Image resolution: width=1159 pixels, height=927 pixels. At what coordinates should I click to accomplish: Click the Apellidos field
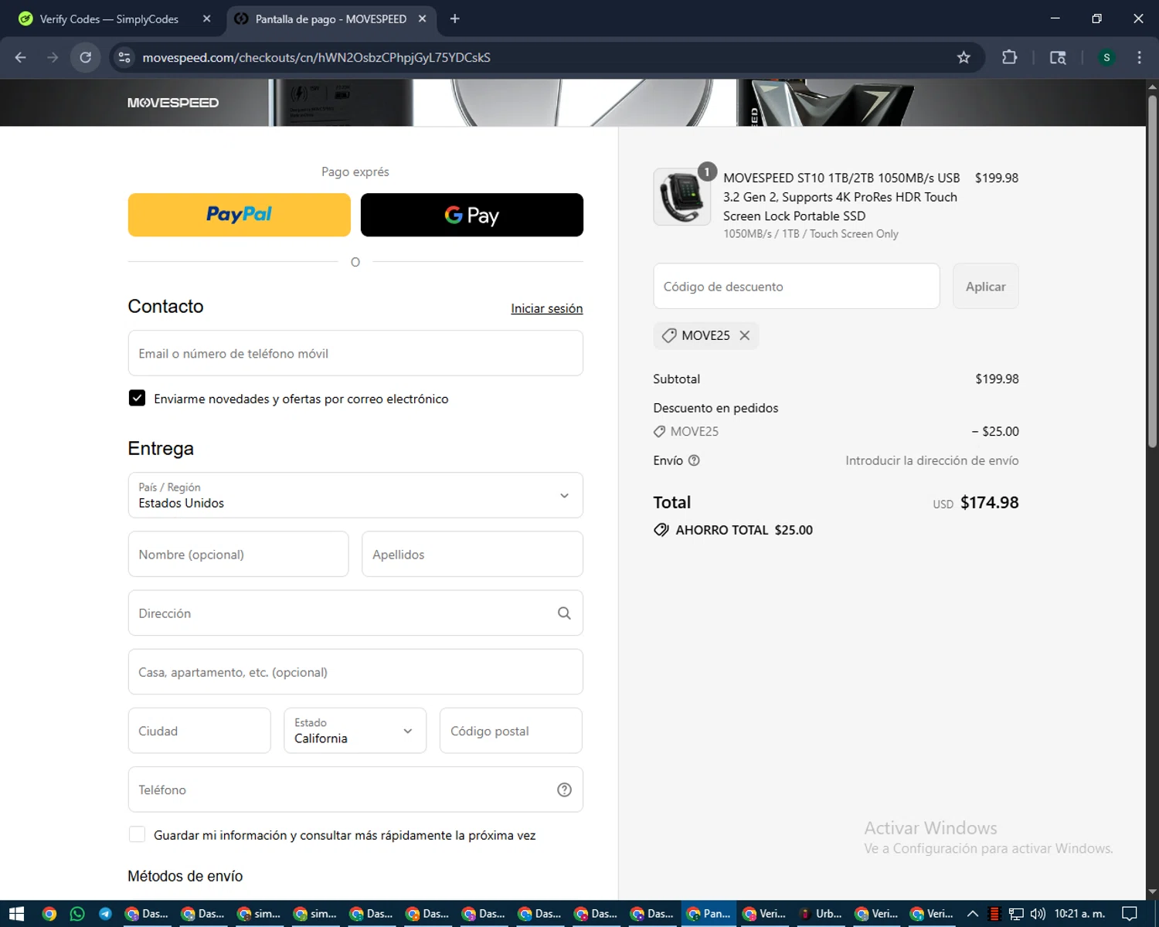[472, 554]
